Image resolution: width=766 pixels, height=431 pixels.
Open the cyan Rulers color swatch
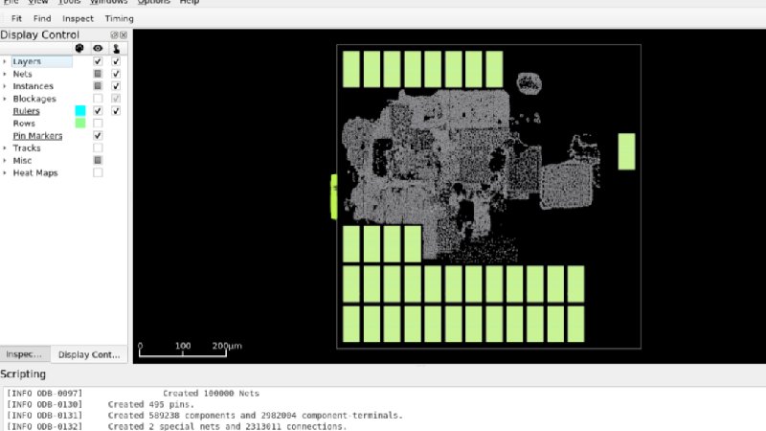80,110
